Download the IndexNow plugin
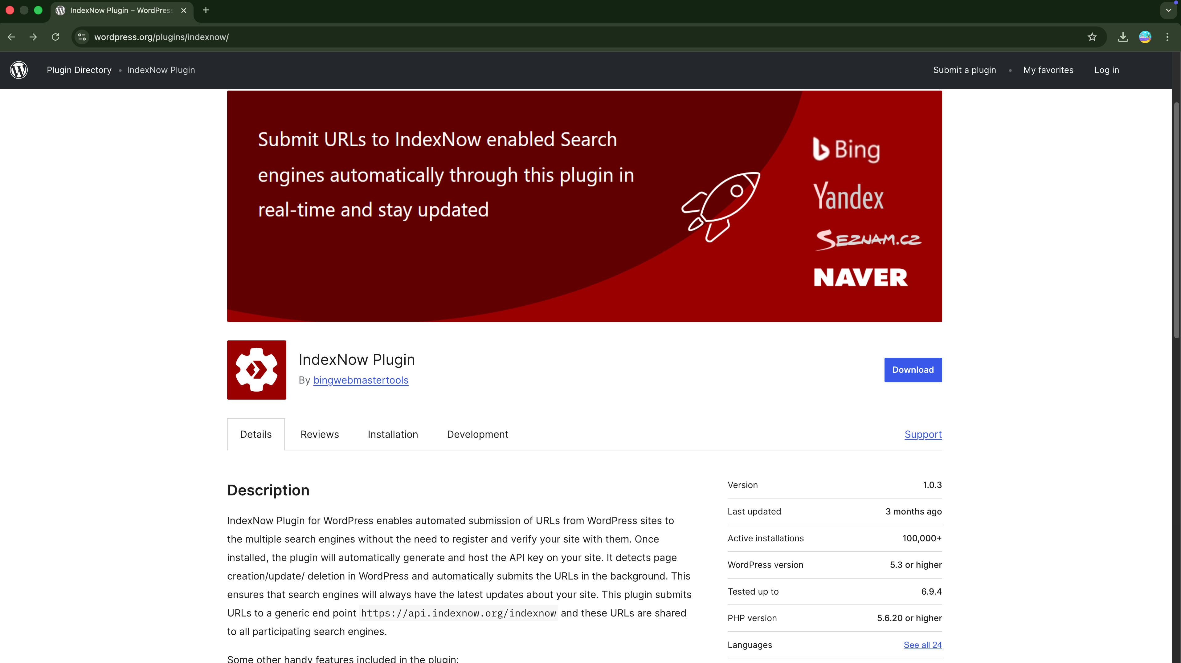Viewport: 1181px width, 663px height. pyautogui.click(x=913, y=370)
